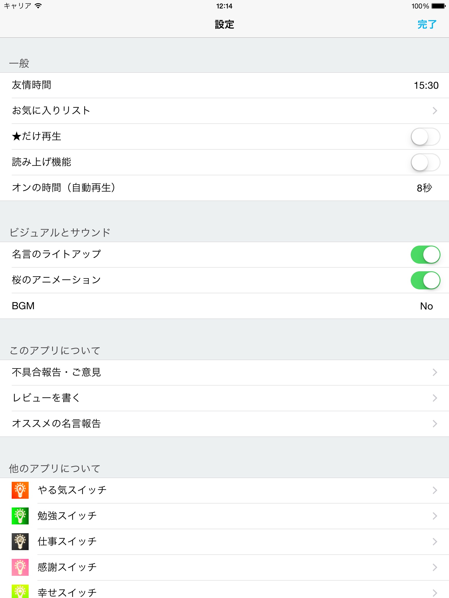
Task: Tap the 完了 button
Action: [427, 25]
